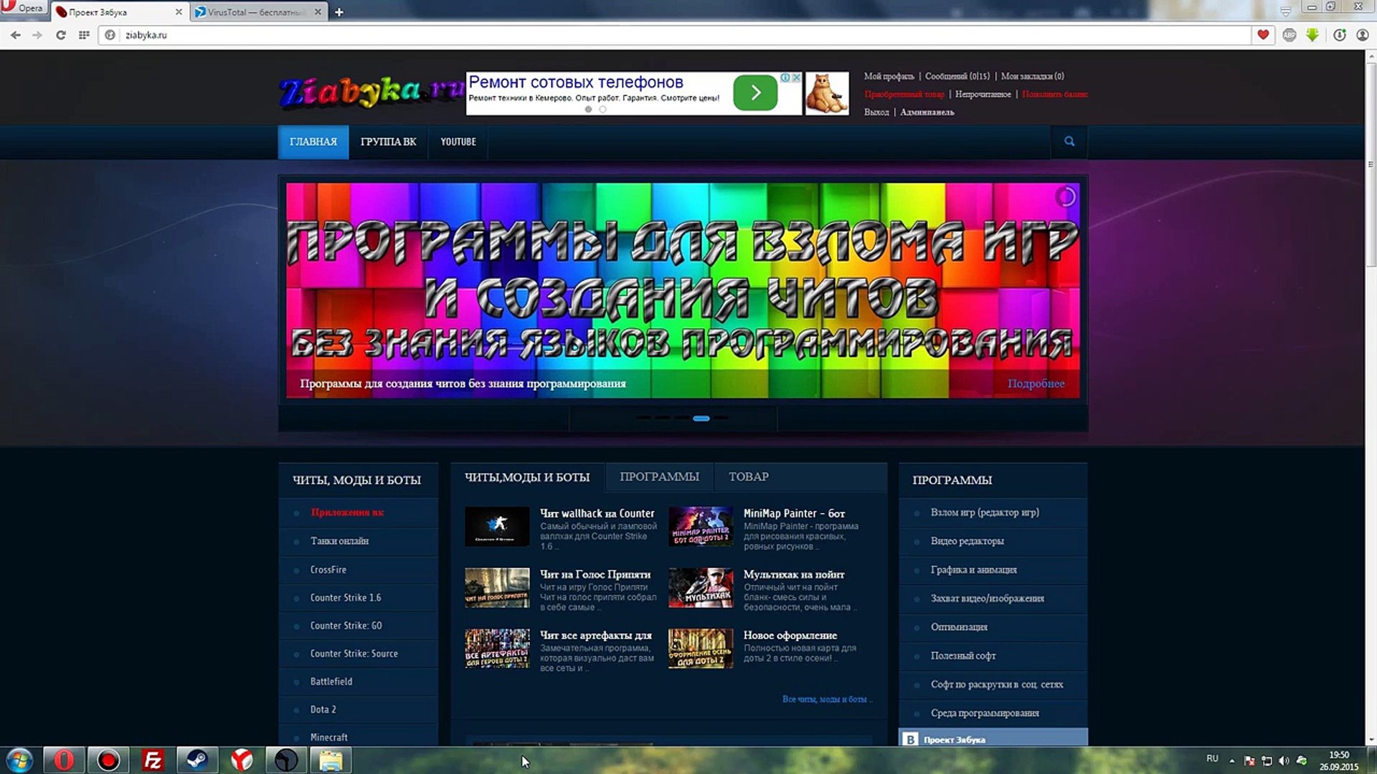This screenshot has width=1377, height=774.
Task: Click the site search magnifier icon
Action: point(1069,141)
